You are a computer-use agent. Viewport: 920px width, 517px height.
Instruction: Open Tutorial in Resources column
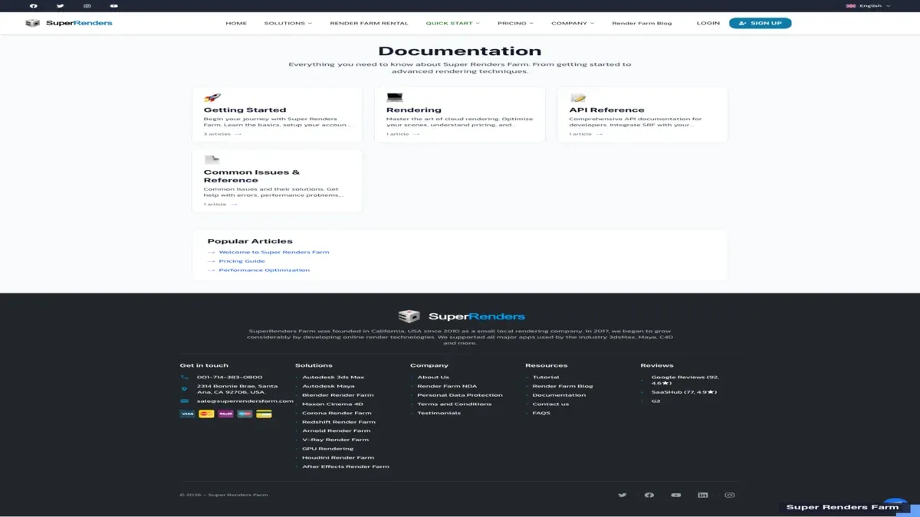(546, 377)
